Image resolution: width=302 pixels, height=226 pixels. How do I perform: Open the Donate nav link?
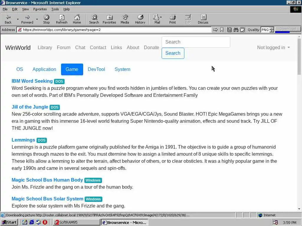point(151,47)
